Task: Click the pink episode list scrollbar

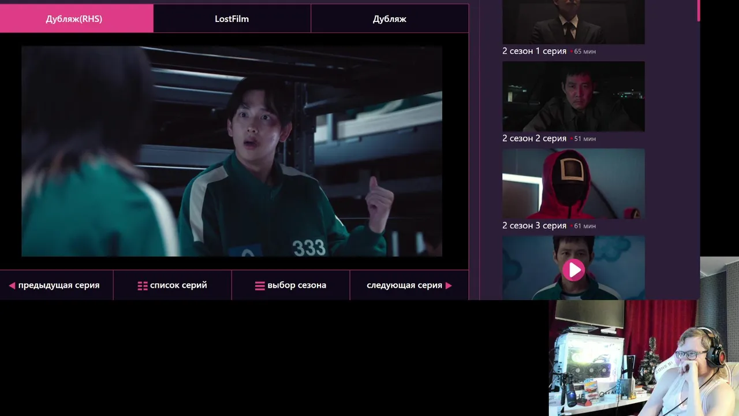Action: click(699, 10)
